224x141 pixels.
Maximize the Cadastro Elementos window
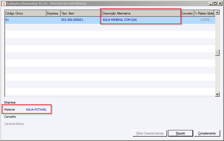(x=215, y=4)
